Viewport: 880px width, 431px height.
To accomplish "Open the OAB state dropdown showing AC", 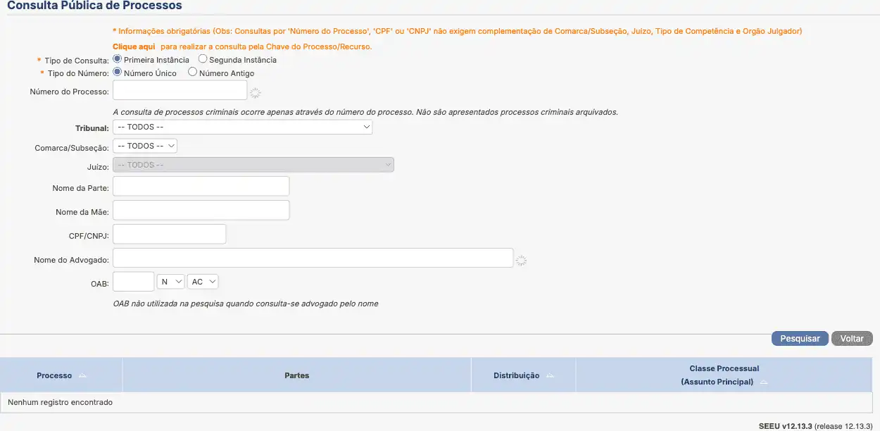I will [x=203, y=282].
